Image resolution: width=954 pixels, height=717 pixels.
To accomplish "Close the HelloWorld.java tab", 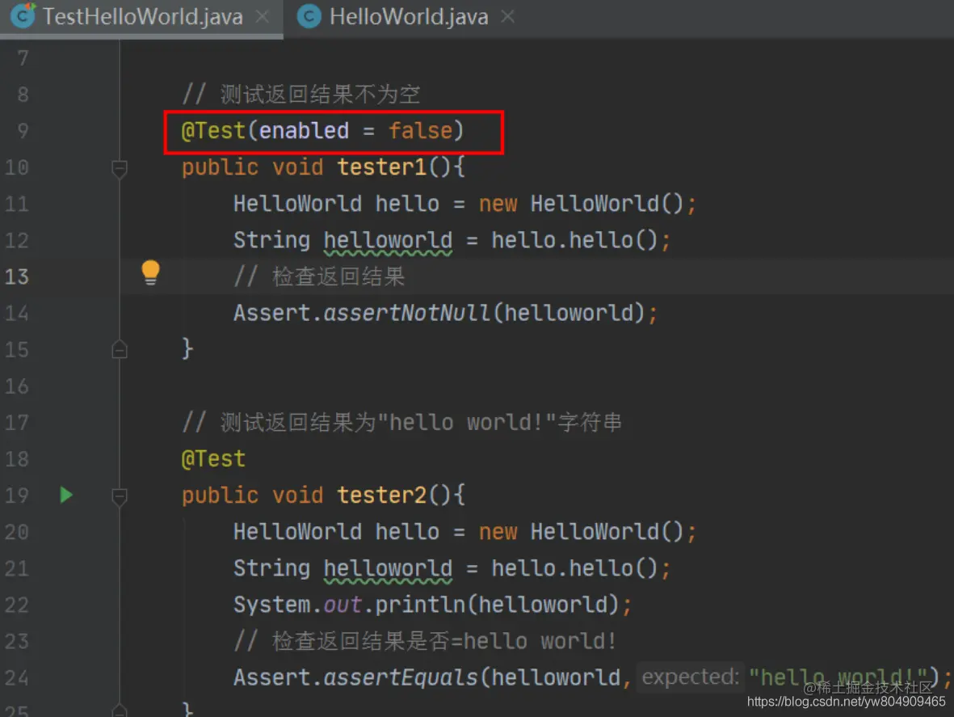I will click(x=507, y=16).
